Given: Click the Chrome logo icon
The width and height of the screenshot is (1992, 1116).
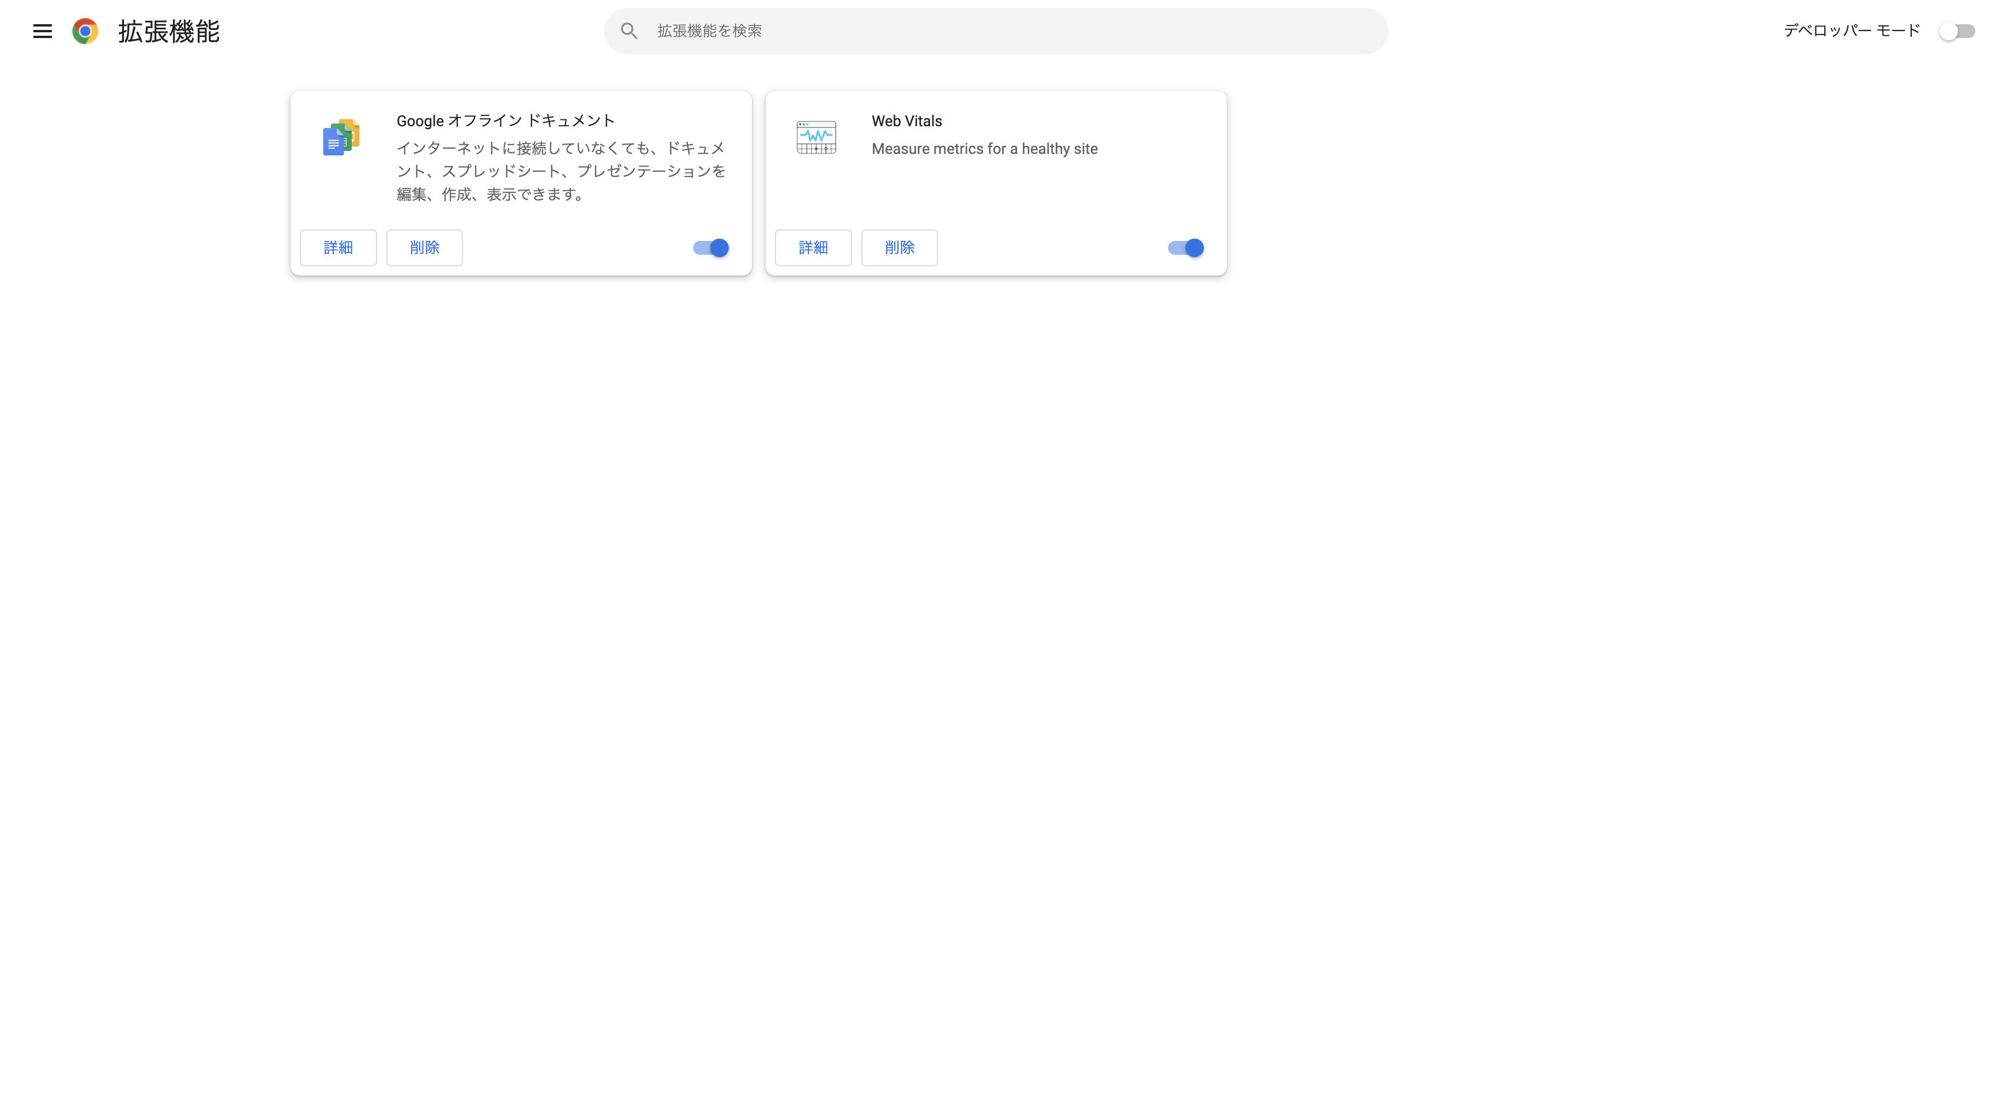Looking at the screenshot, I should (x=85, y=31).
